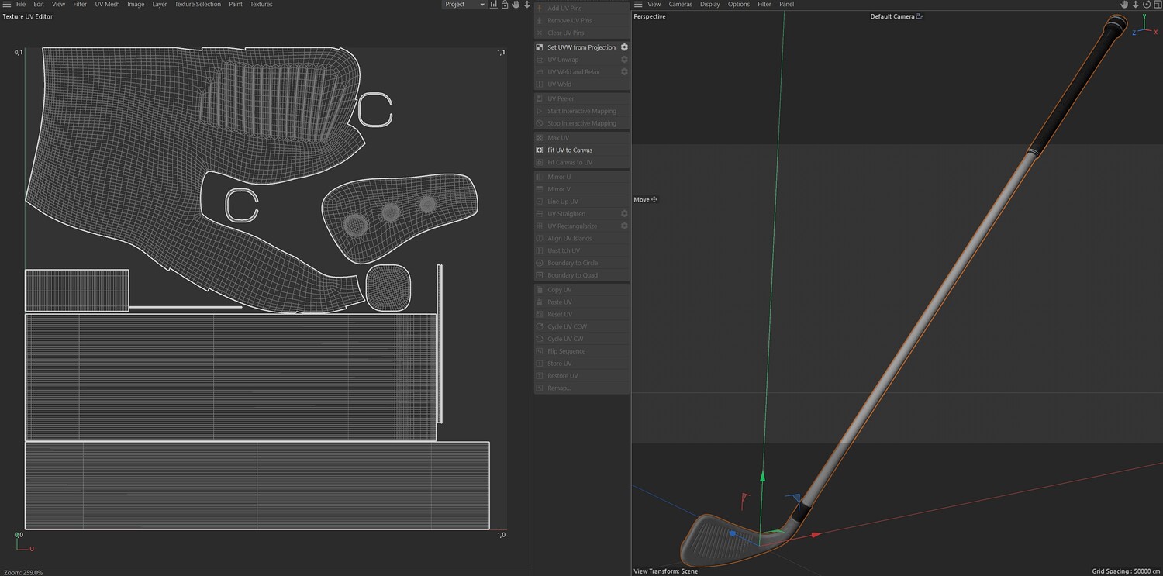Click the XYZ axis orientation gizmo
Screen dimensions: 1163x576
pos(1145,27)
